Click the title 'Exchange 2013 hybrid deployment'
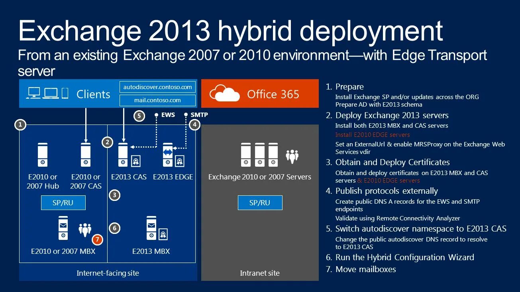The height and width of the screenshot is (292, 520). pyautogui.click(x=231, y=31)
